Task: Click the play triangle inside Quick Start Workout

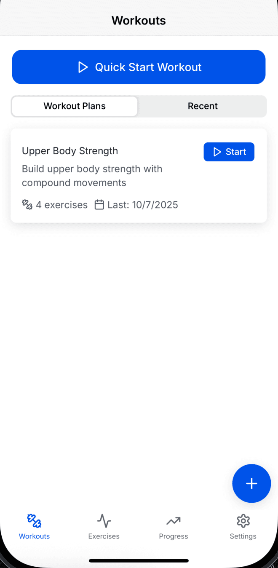Action: click(x=83, y=67)
